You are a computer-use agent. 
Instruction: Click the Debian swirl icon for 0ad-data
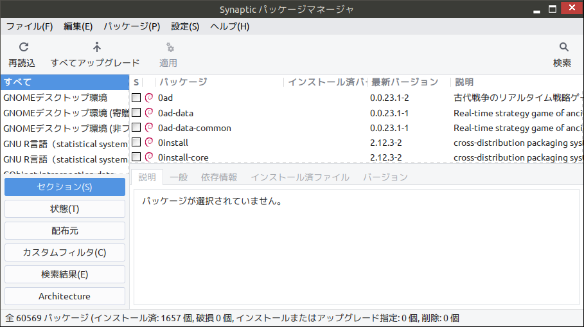click(149, 113)
